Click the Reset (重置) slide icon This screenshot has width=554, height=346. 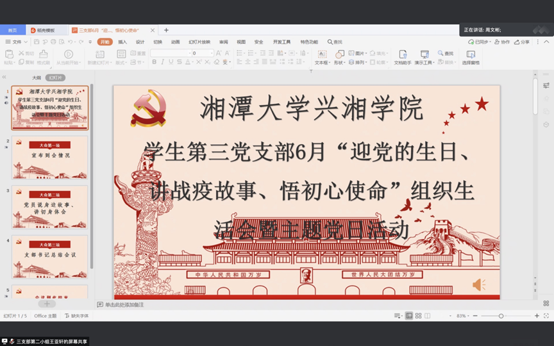(x=138, y=53)
